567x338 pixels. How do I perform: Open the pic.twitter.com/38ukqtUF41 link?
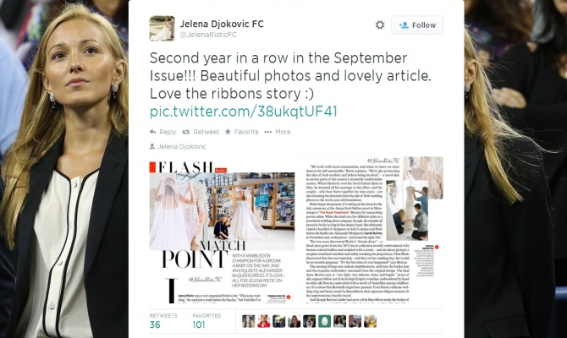tap(244, 112)
